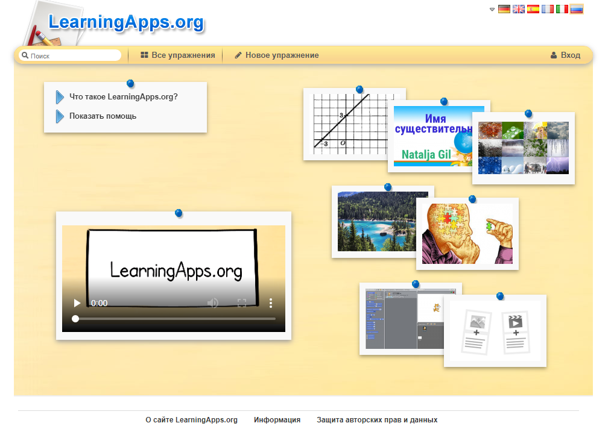This screenshot has height=429, width=608.
Task: Click the LearningApps.org logo
Action: tap(125, 22)
